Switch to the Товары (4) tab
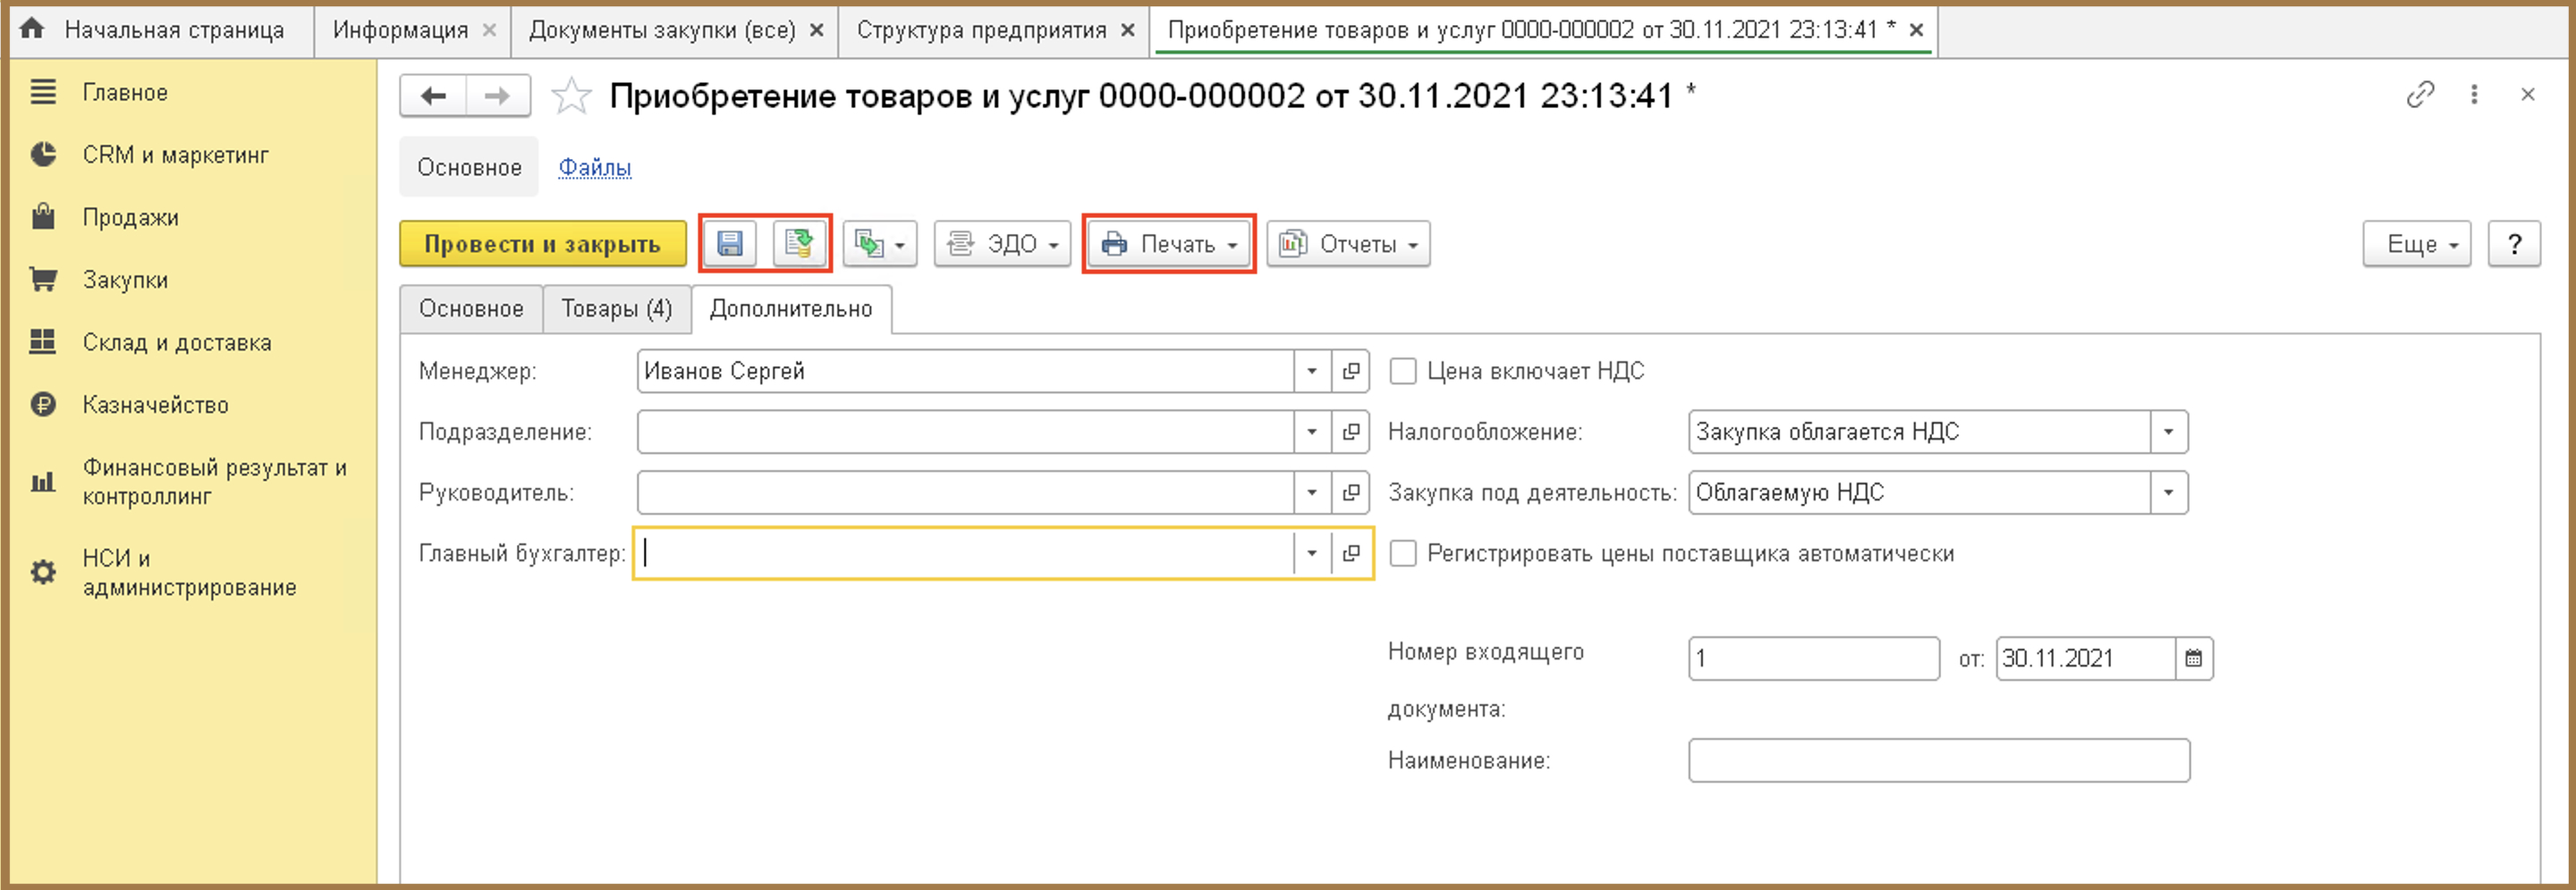This screenshot has height=890, width=2576. click(616, 308)
